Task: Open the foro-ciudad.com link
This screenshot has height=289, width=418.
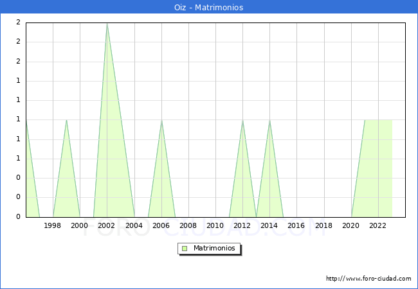Action: [368, 279]
